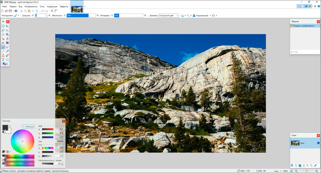Click the Paste clipboard icon
The image size is (321, 173).
(x=29, y=11)
